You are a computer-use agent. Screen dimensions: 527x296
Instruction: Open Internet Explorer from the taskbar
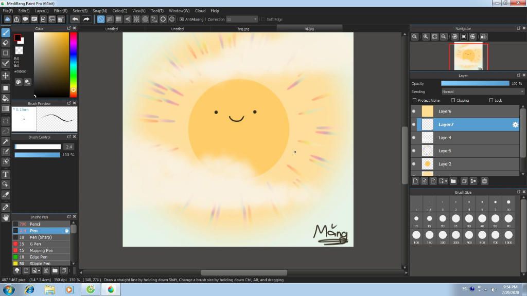[x=29, y=289]
